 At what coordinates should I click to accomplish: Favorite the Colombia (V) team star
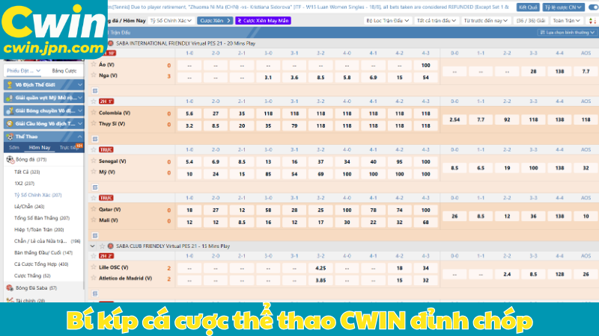pyautogui.click(x=94, y=113)
